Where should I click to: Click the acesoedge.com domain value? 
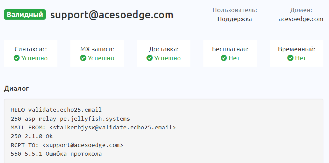tap(301, 19)
